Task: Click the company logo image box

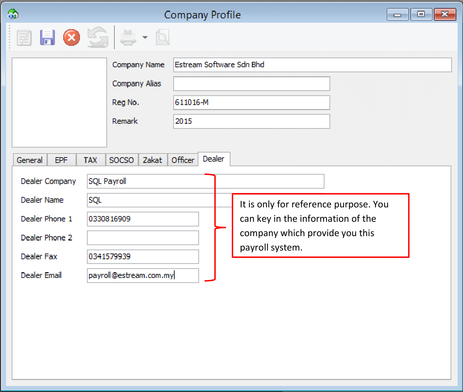Action: click(x=59, y=102)
